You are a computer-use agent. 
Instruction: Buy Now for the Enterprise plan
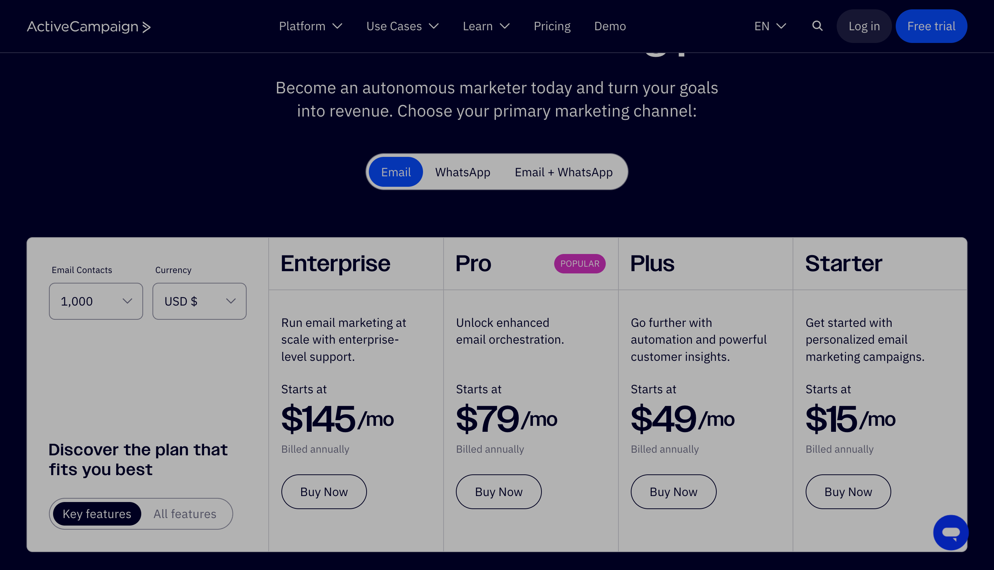[324, 492]
